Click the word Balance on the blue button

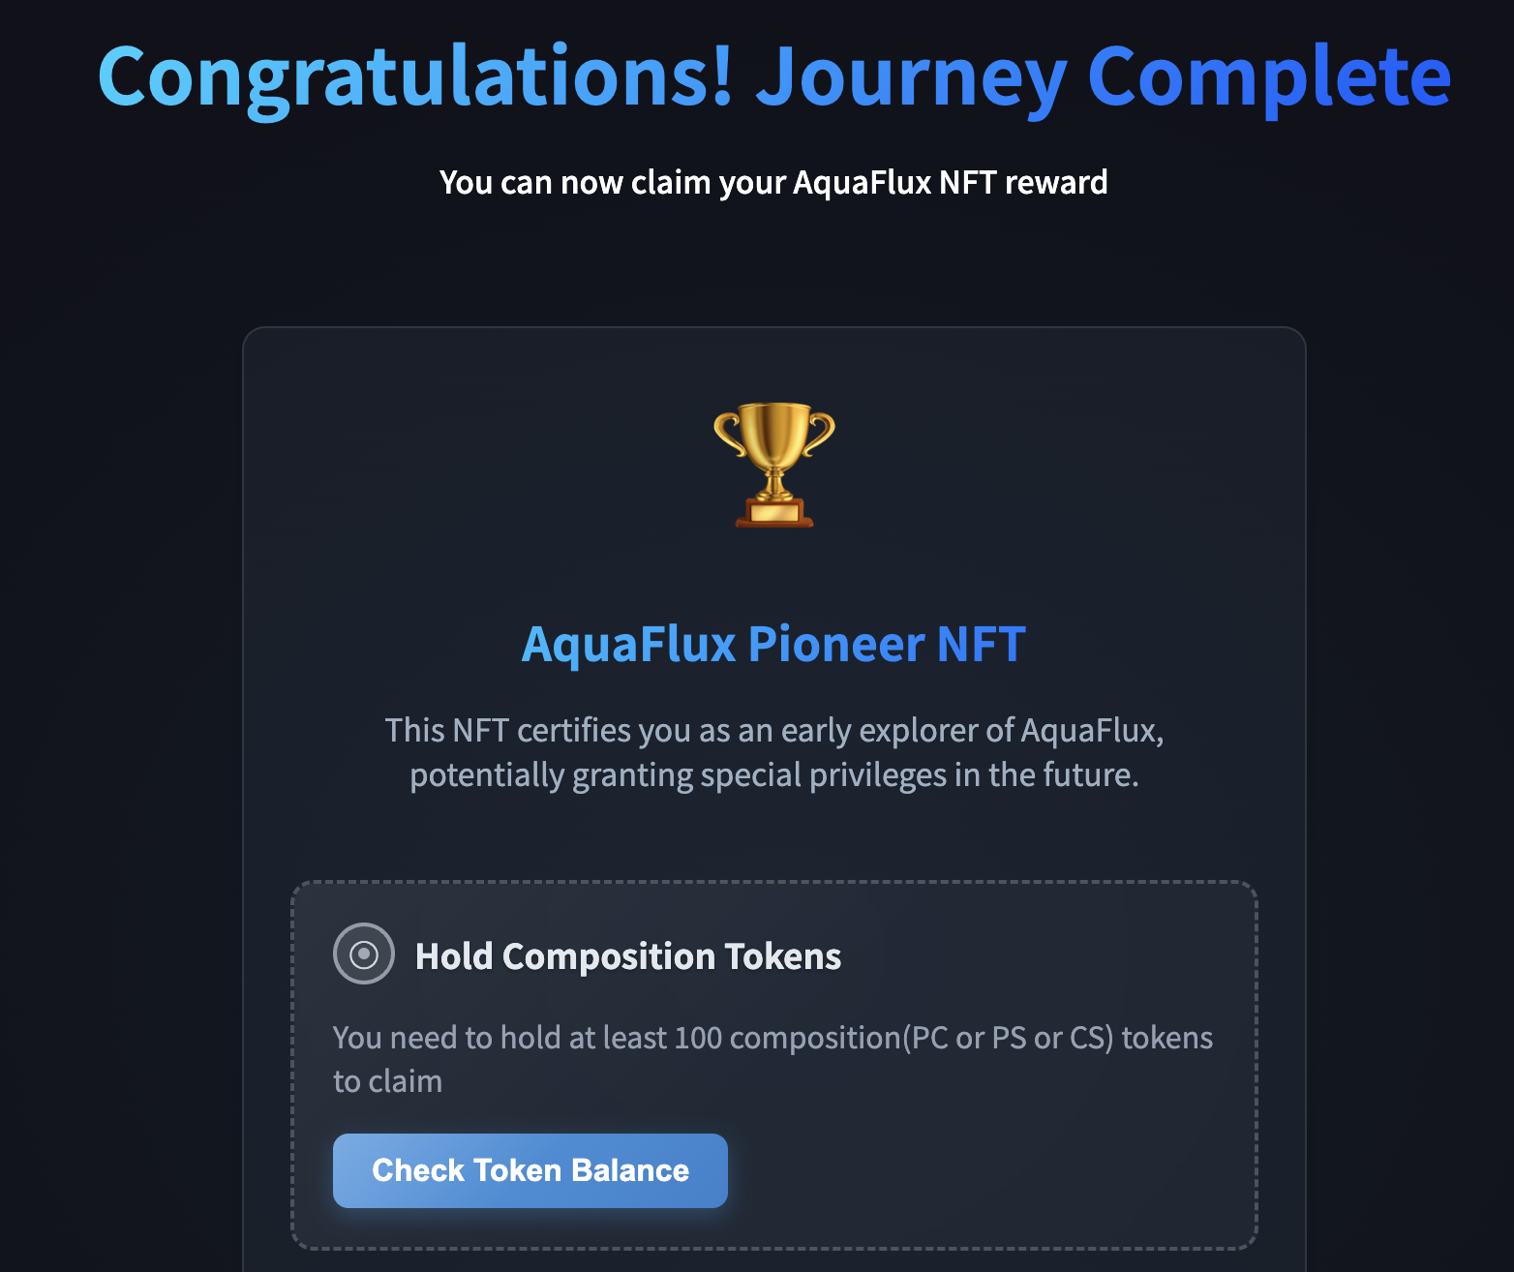[x=630, y=1170]
